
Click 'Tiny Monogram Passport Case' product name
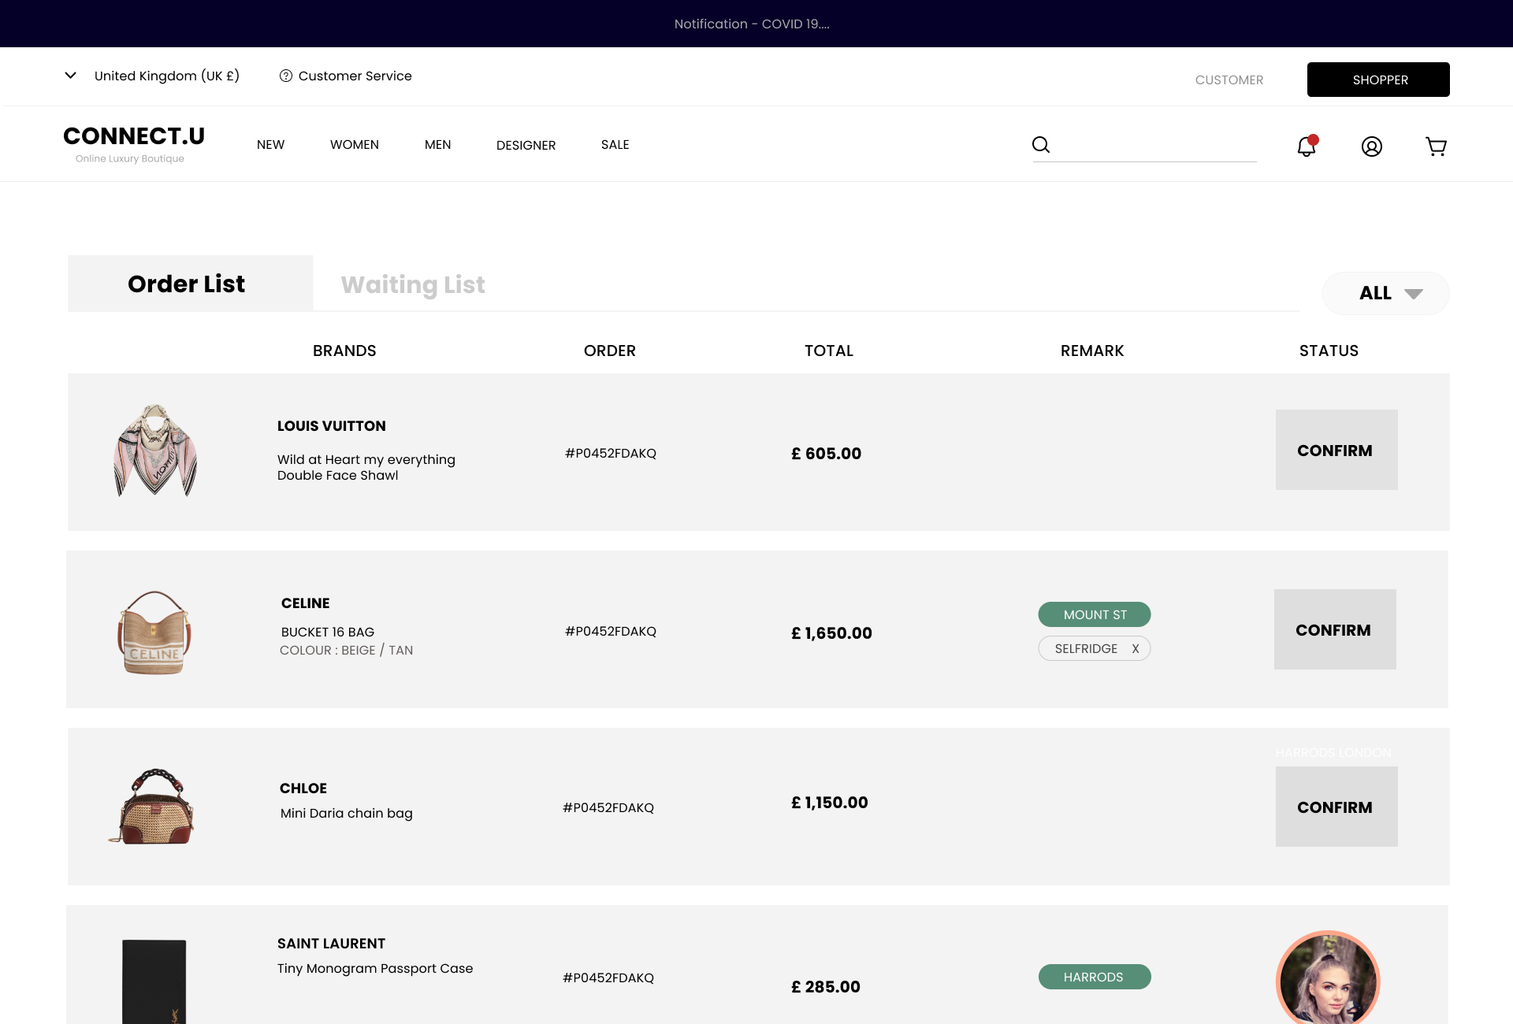pyautogui.click(x=375, y=968)
